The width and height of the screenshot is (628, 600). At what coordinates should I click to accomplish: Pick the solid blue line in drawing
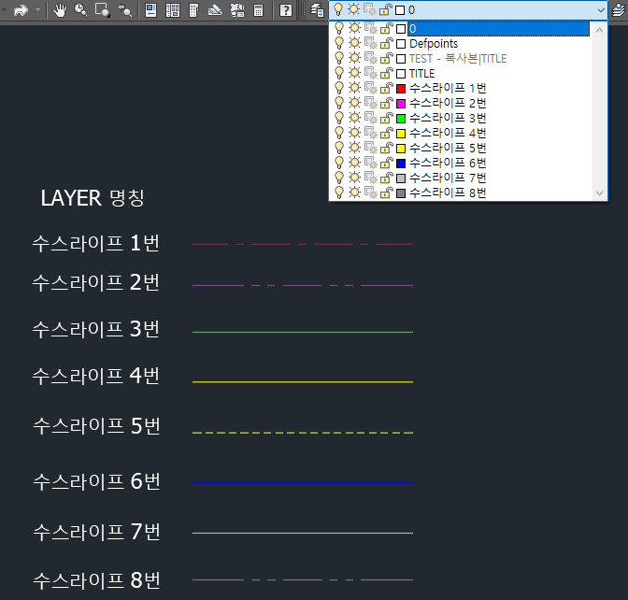(303, 482)
